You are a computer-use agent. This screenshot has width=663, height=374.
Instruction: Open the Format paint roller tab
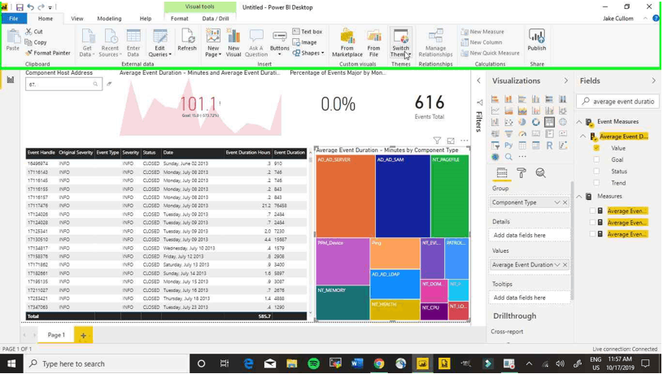tap(521, 173)
